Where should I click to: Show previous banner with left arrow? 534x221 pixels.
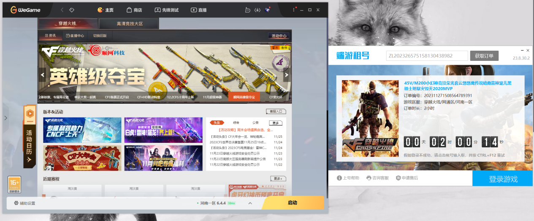point(42,75)
